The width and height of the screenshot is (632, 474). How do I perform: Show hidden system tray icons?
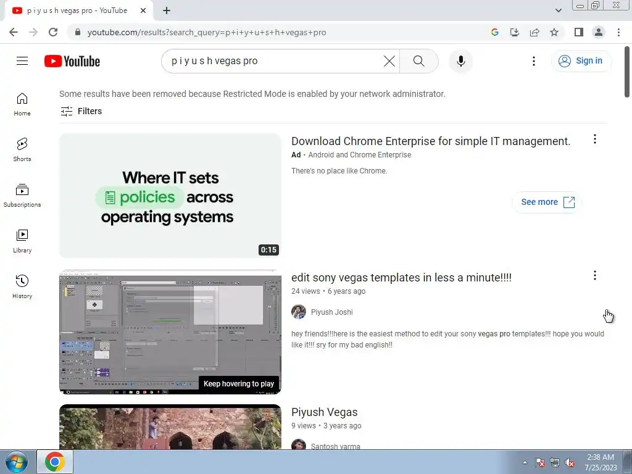point(525,462)
